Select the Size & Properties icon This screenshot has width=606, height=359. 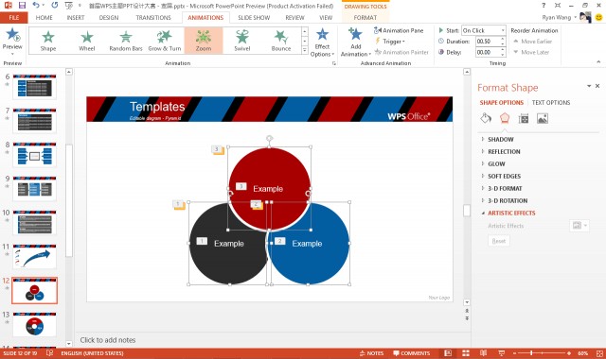pos(524,118)
